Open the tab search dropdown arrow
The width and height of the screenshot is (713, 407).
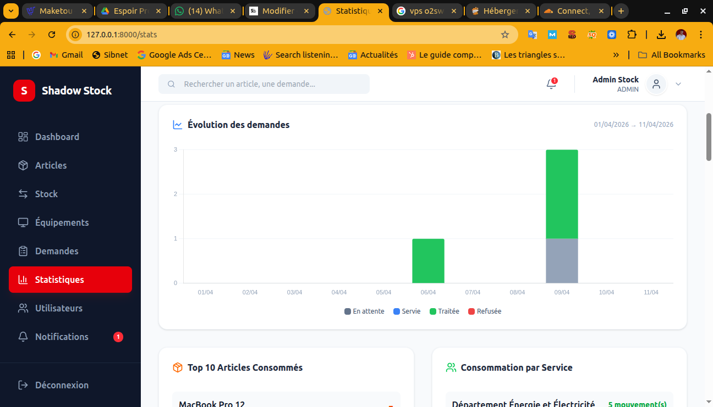coord(11,11)
